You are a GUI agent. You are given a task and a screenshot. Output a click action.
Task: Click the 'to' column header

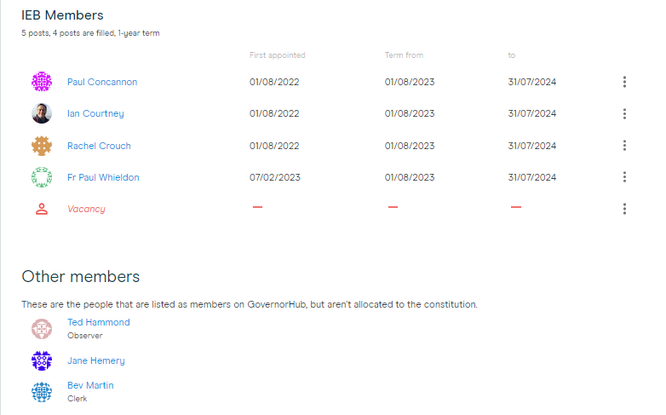pyautogui.click(x=511, y=55)
